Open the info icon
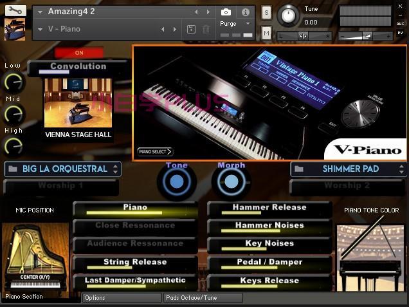 [x=245, y=12]
